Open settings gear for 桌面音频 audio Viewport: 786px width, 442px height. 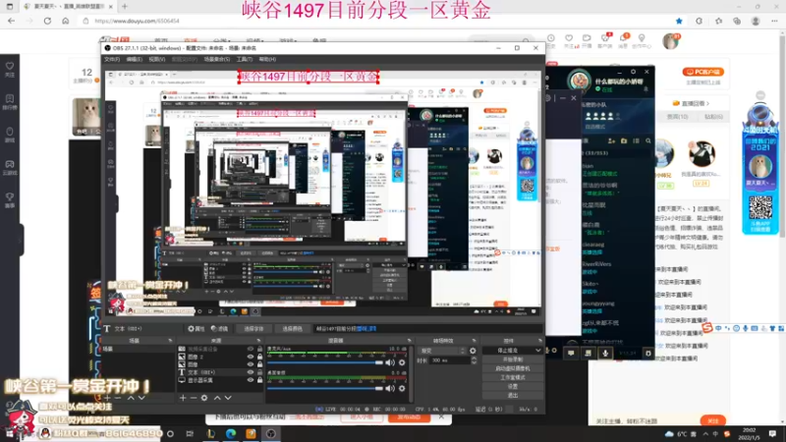coord(402,388)
